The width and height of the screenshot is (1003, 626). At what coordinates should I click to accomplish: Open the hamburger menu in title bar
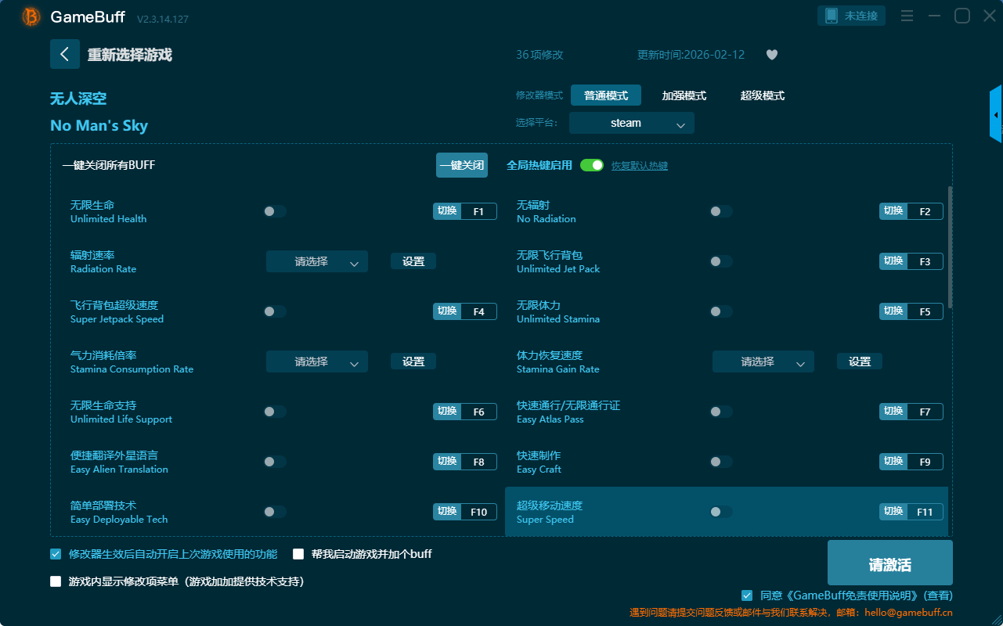click(907, 16)
